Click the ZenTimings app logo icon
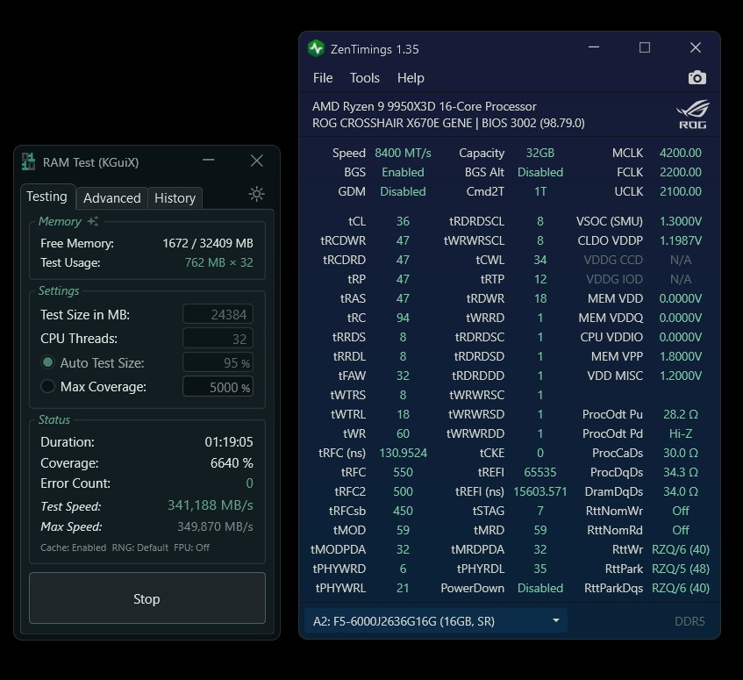 (316, 48)
